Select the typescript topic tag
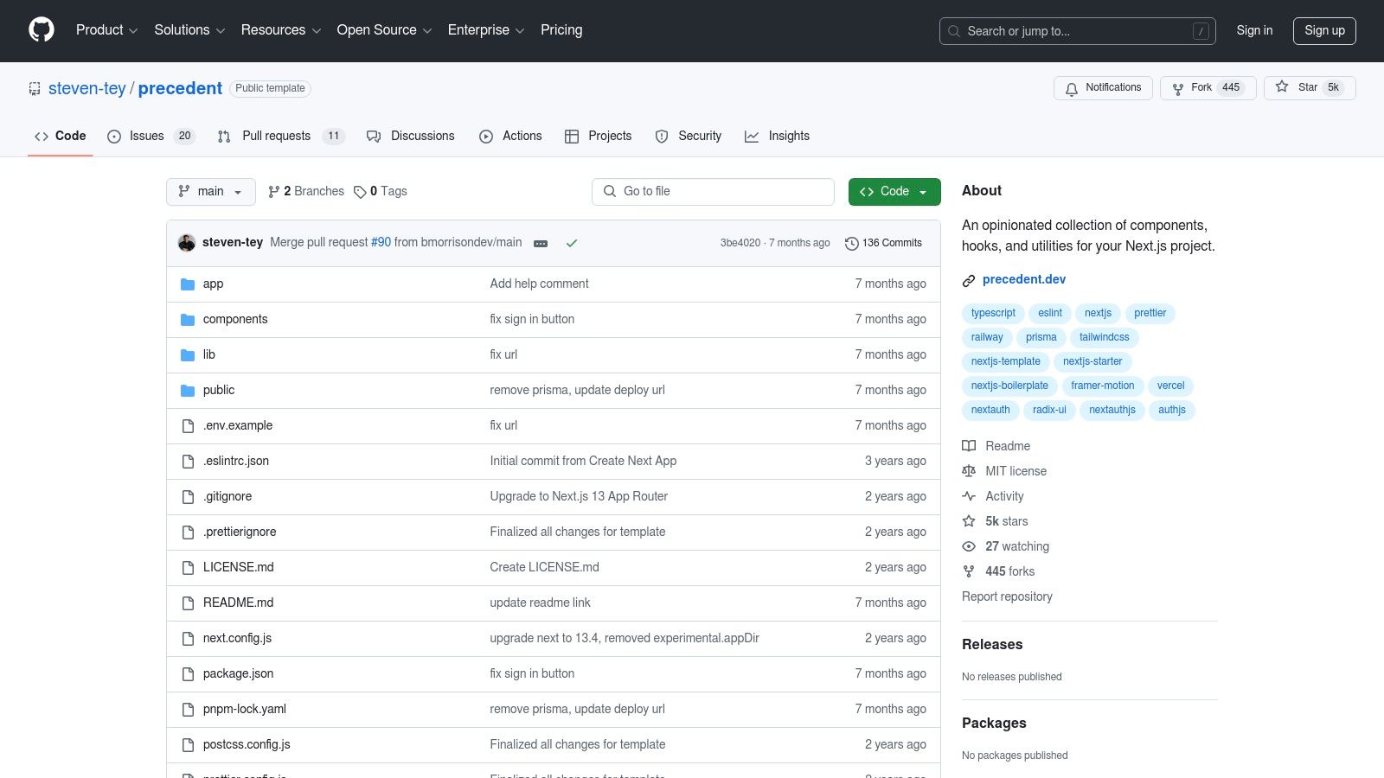 pyautogui.click(x=993, y=313)
